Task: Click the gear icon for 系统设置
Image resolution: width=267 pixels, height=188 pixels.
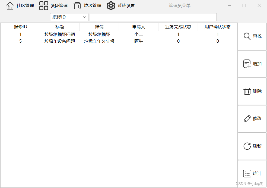Action: tap(111, 6)
